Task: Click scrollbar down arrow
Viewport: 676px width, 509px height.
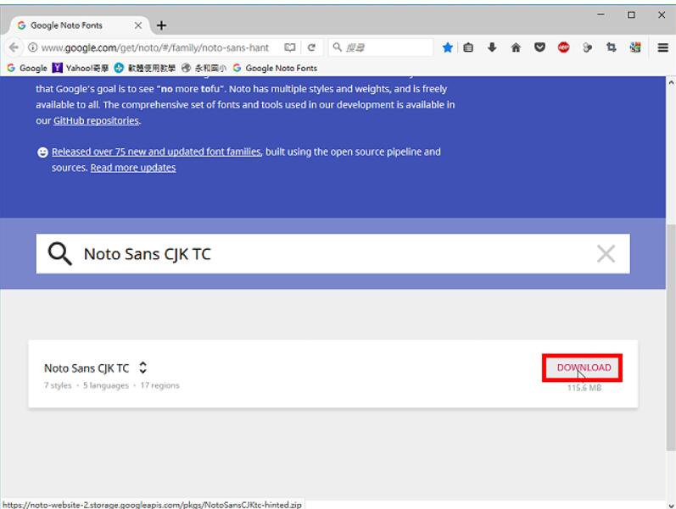Action: coord(671,505)
